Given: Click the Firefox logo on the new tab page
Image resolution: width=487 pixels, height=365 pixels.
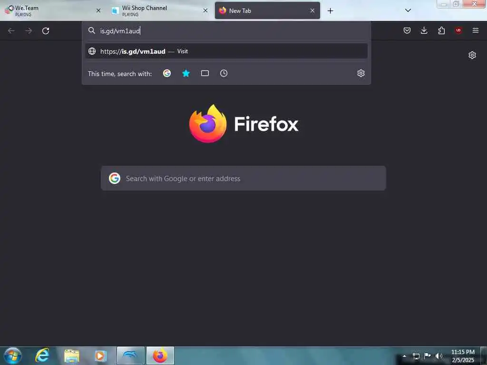Looking at the screenshot, I should pyautogui.click(x=208, y=124).
